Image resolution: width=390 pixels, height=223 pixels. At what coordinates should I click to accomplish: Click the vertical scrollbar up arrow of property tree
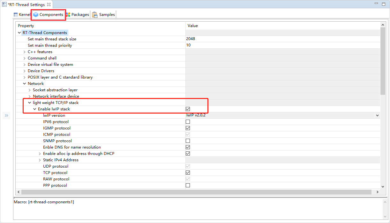pyautogui.click(x=383, y=25)
